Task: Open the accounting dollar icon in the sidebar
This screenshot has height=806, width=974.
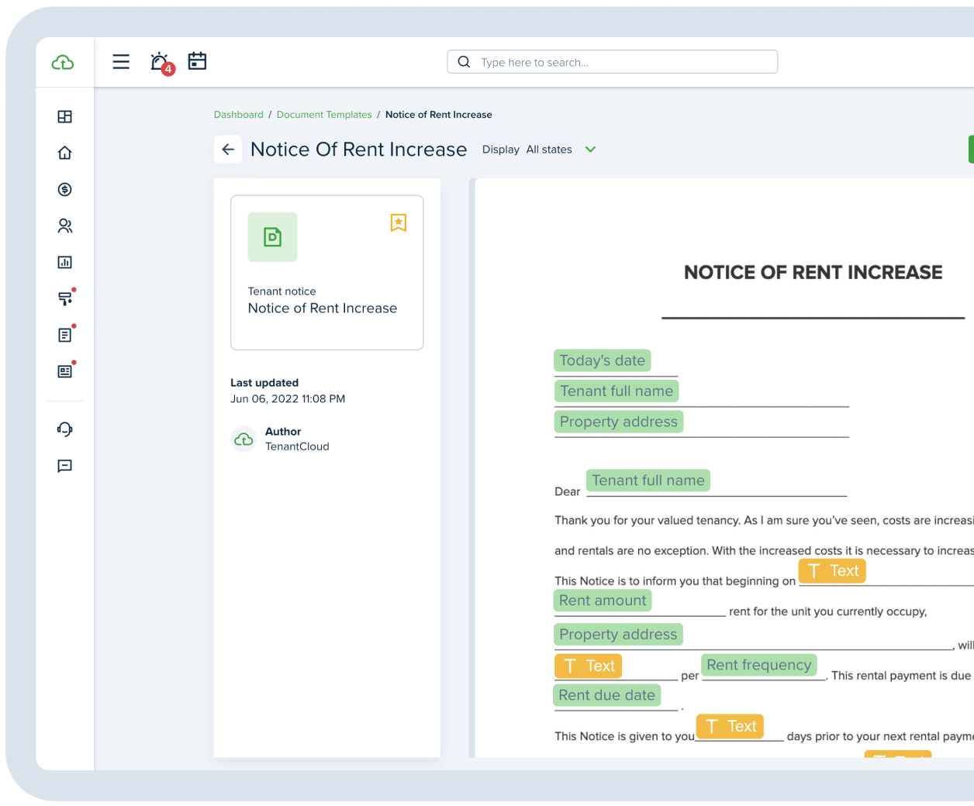Action: pos(64,189)
